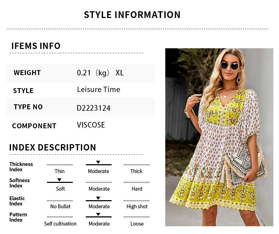
Task: Select the weight value 0.21 (kg) XL
Action: pyautogui.click(x=100, y=73)
